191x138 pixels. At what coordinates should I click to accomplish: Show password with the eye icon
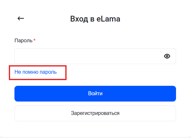(167, 56)
